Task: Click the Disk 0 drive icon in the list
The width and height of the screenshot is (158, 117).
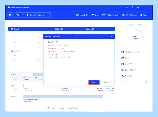Action: point(12,29)
